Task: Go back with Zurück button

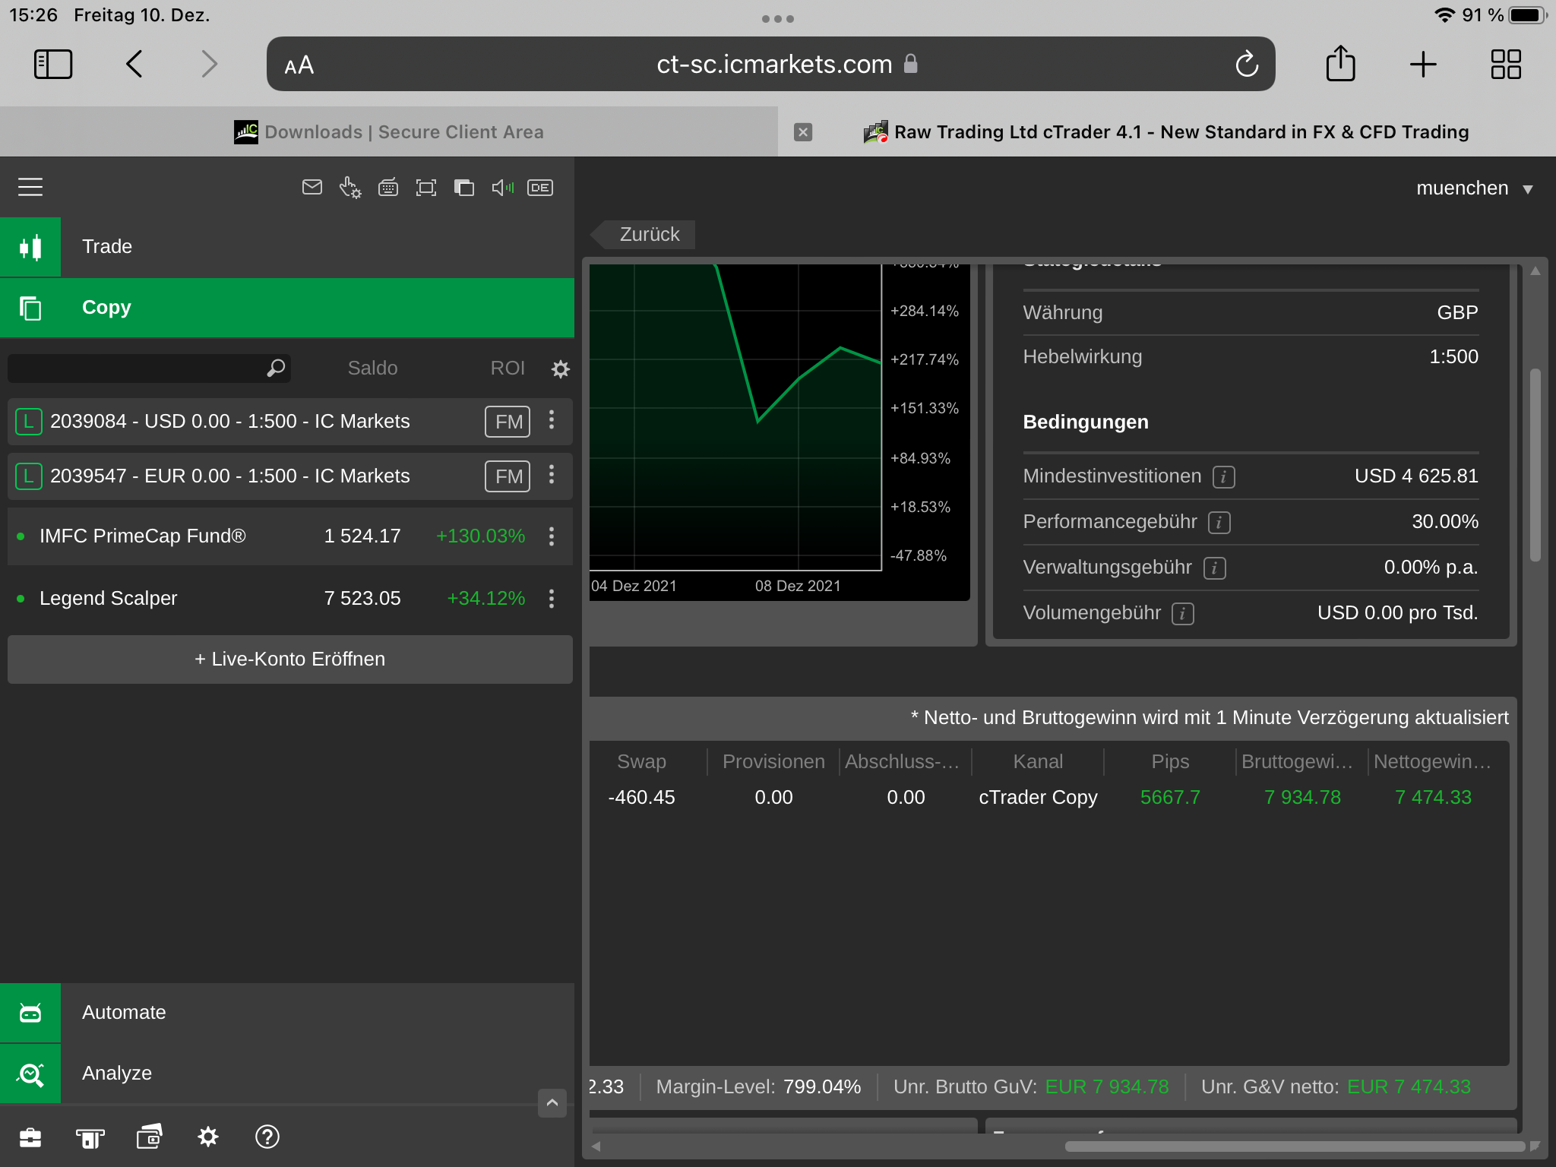Action: pos(644,235)
